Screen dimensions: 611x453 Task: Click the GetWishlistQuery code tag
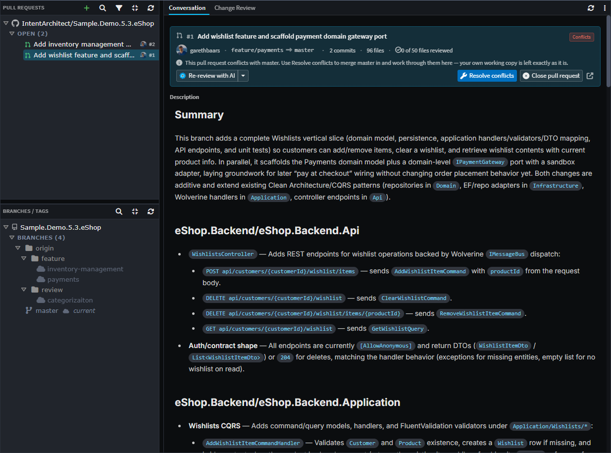[x=398, y=329]
